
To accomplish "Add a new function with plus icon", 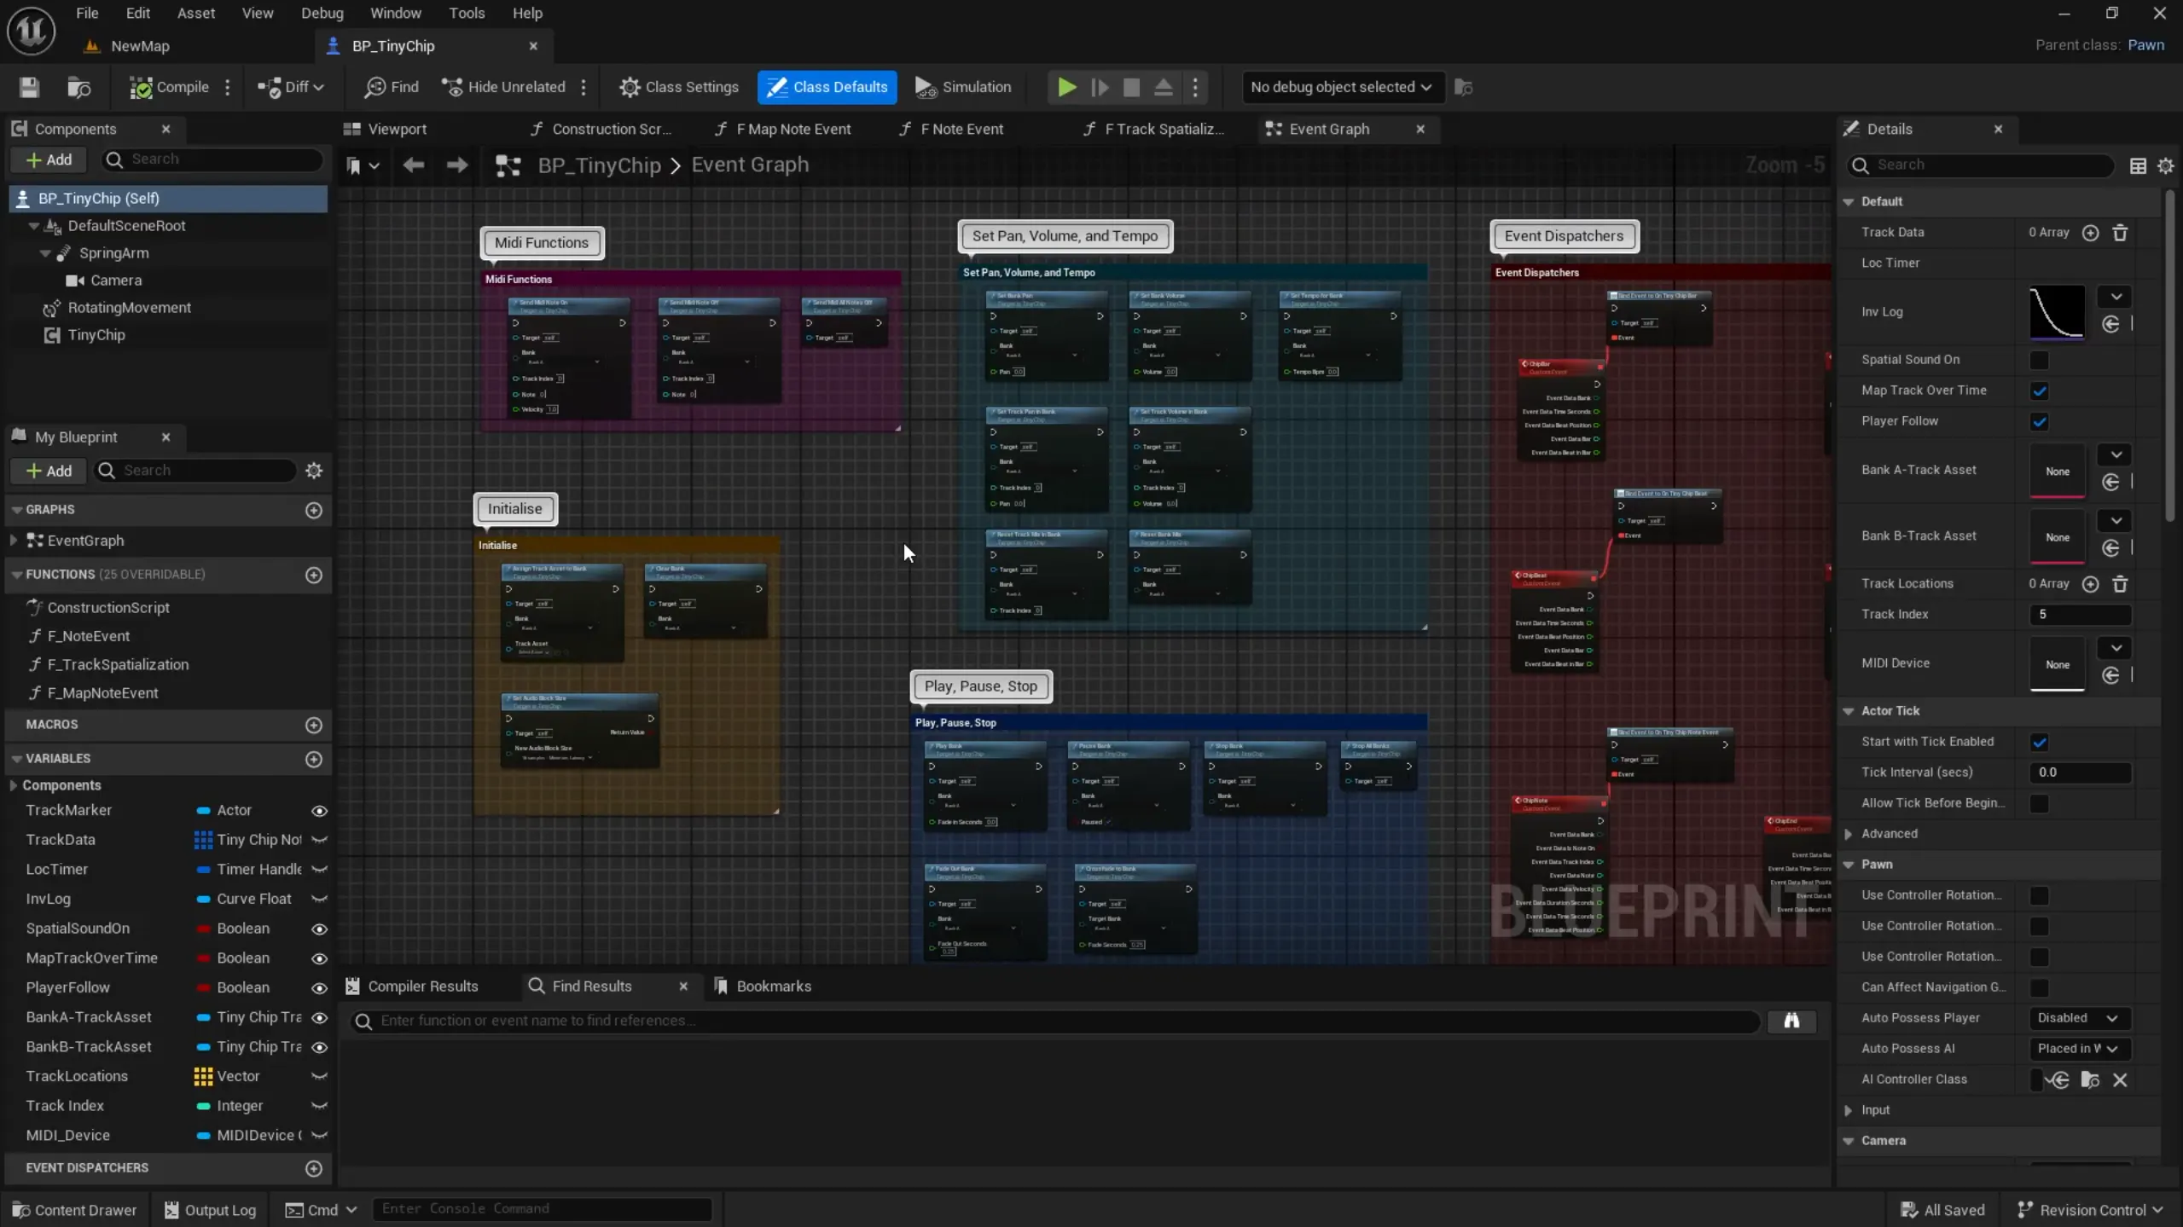I will click(x=314, y=575).
